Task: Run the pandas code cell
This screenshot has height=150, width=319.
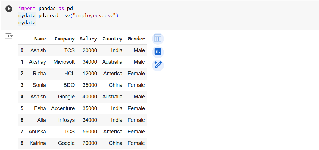Action: point(9,9)
